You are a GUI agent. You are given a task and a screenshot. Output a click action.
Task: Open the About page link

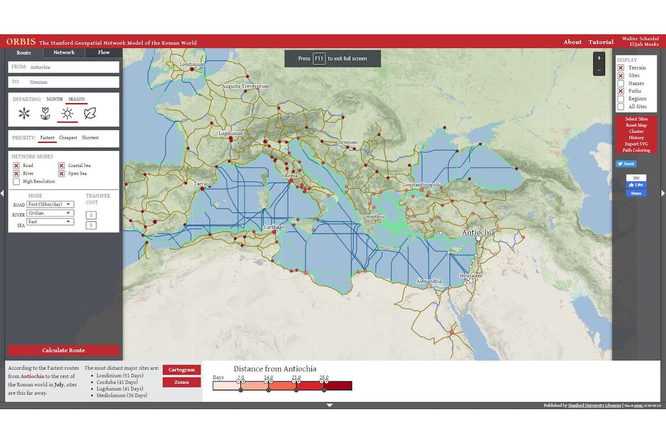(x=573, y=42)
